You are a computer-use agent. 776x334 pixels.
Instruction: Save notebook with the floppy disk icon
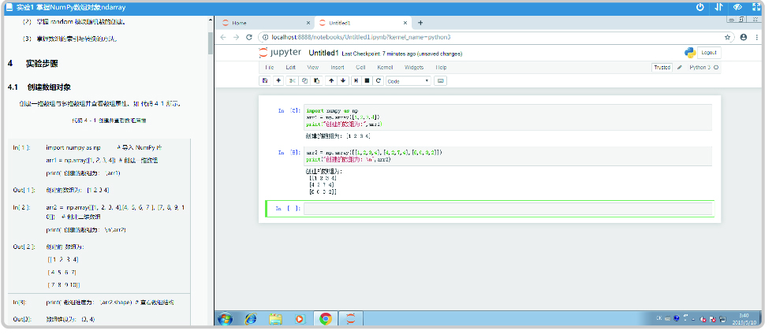pos(265,80)
